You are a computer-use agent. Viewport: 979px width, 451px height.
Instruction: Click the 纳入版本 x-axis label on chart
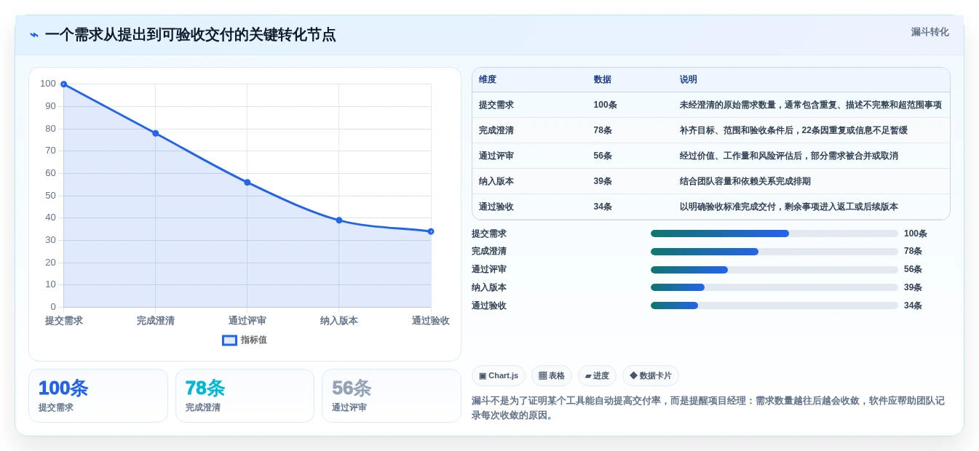coord(339,321)
